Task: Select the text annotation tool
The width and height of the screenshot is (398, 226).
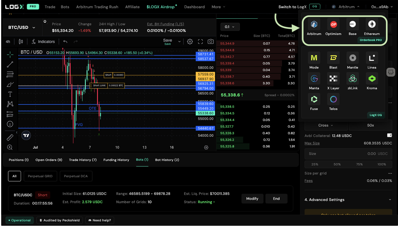Action: 10,94
